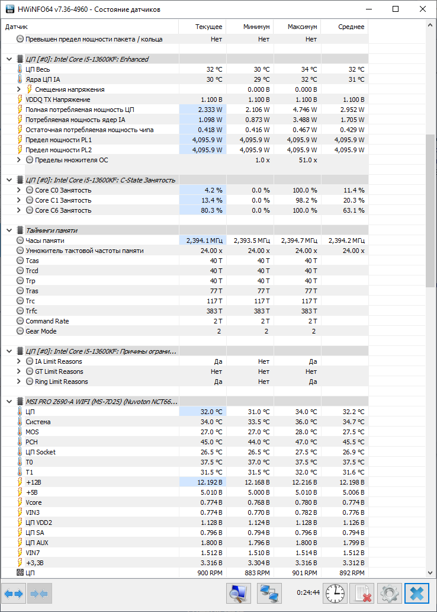Expand the GT Limit Reasons row

click(x=19, y=371)
